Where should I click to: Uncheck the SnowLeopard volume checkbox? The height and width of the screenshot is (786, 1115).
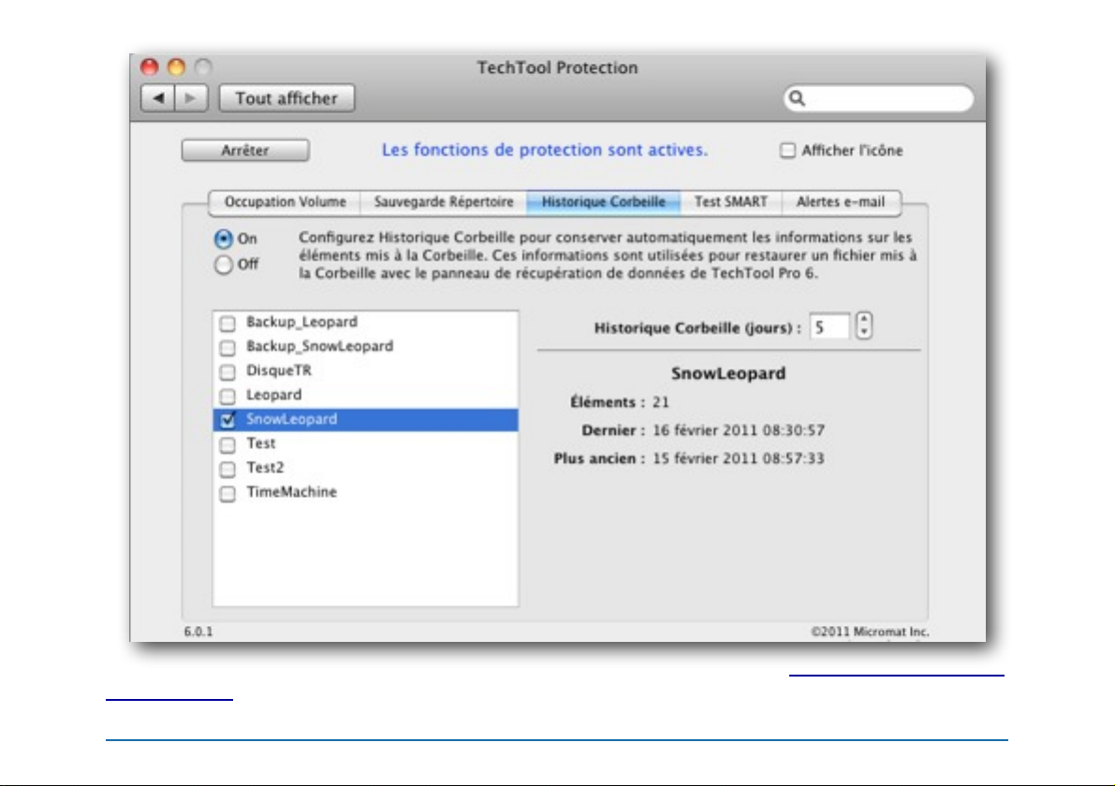(x=227, y=420)
